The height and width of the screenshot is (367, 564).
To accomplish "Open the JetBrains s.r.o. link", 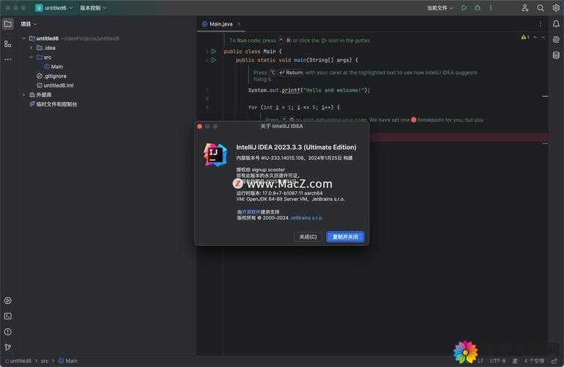I will [x=306, y=218].
